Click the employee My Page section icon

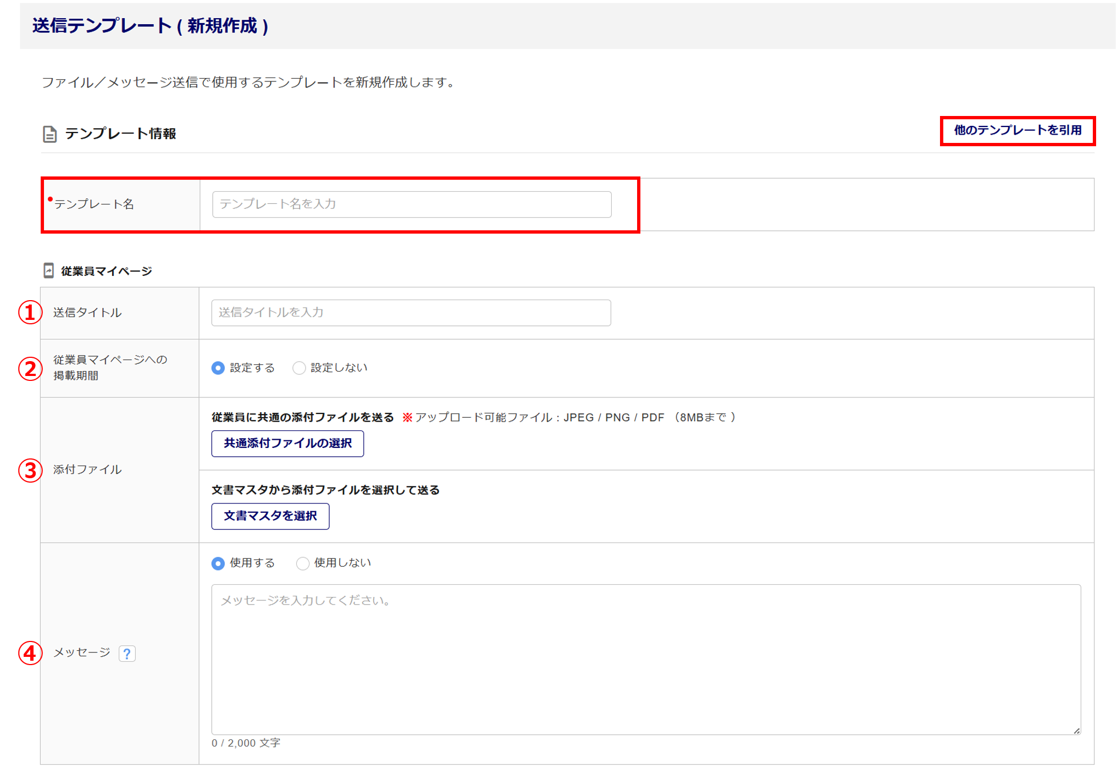(48, 270)
